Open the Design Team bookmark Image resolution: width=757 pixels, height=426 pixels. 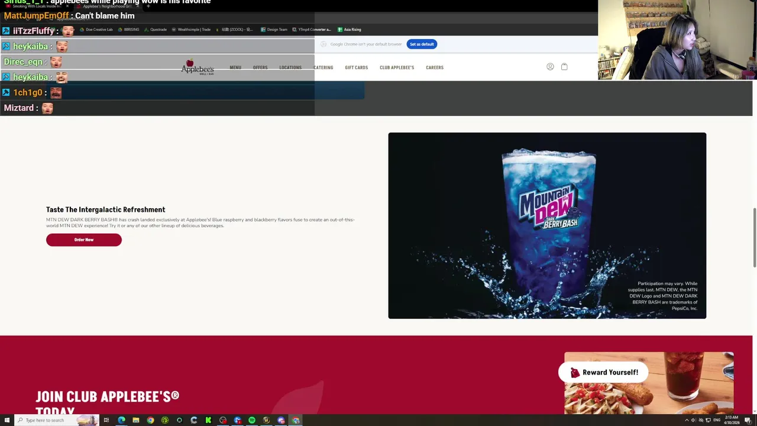pyautogui.click(x=274, y=30)
